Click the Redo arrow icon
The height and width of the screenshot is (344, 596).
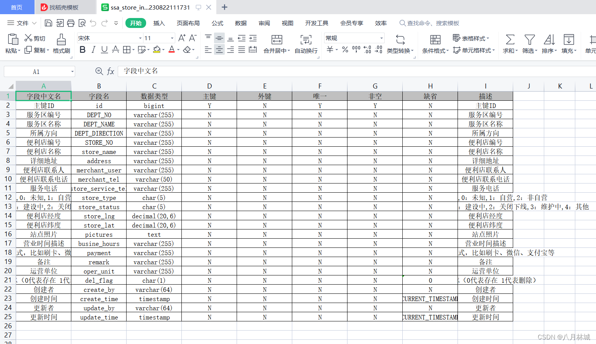(104, 23)
